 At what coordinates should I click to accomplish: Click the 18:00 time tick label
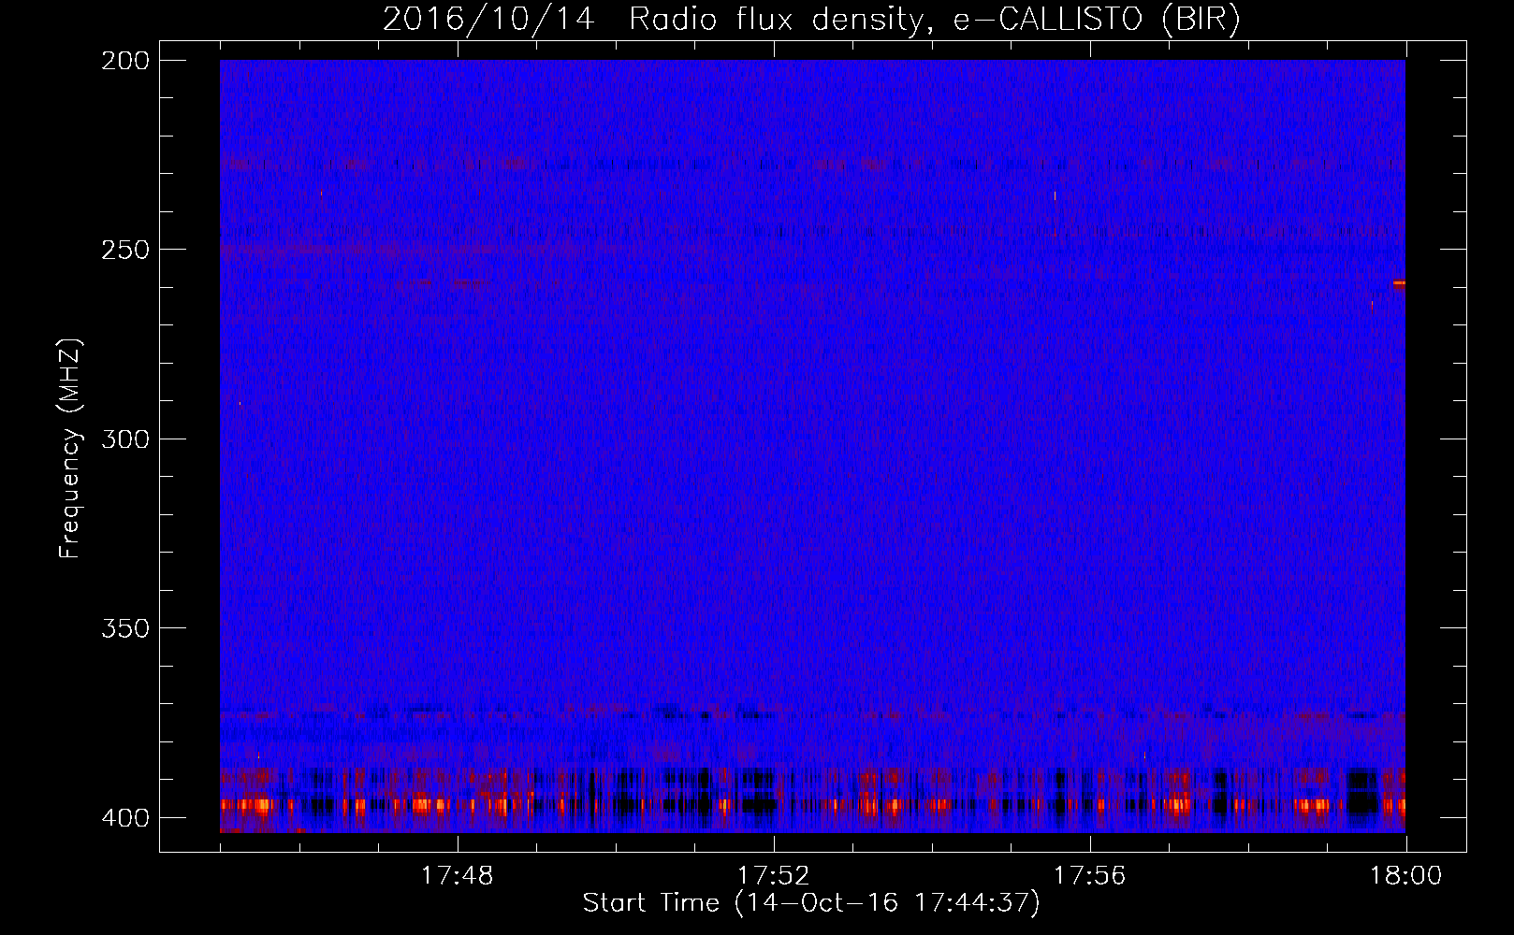tap(1405, 876)
